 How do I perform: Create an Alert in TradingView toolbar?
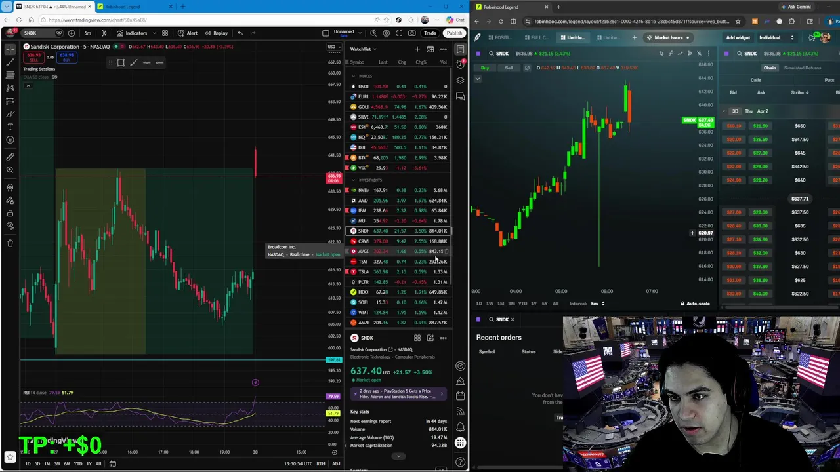click(188, 33)
